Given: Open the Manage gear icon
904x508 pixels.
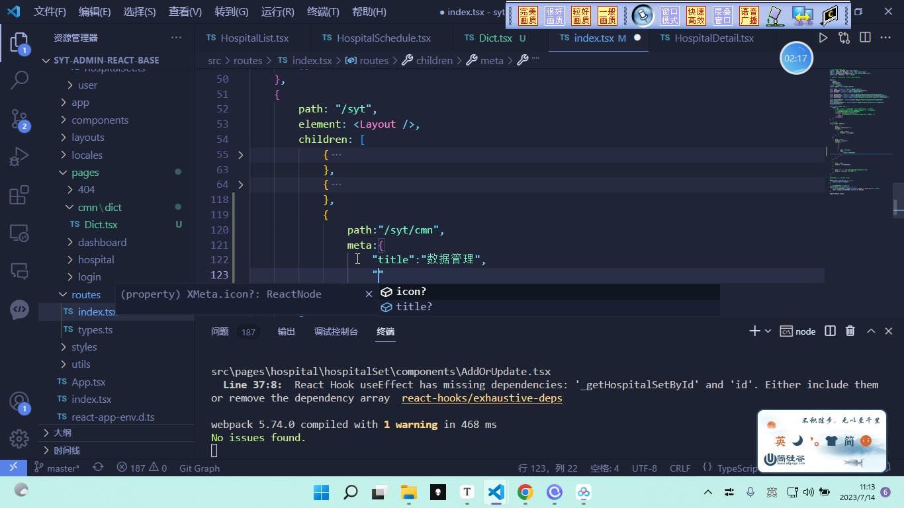Looking at the screenshot, I should [x=19, y=439].
